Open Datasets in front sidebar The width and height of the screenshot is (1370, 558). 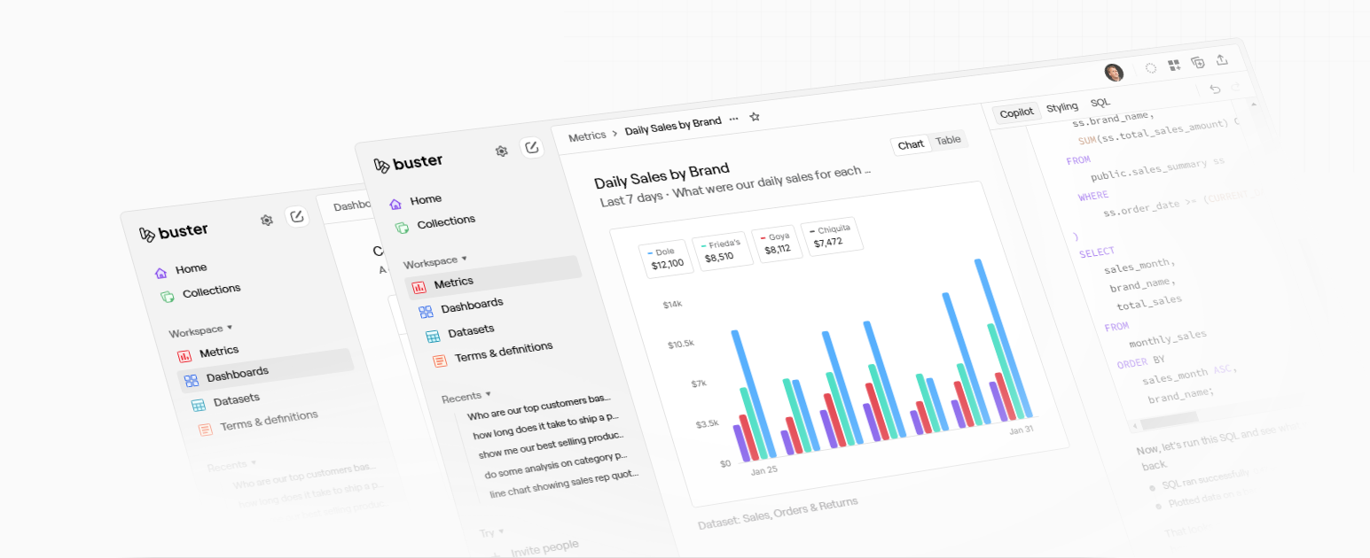tap(471, 329)
